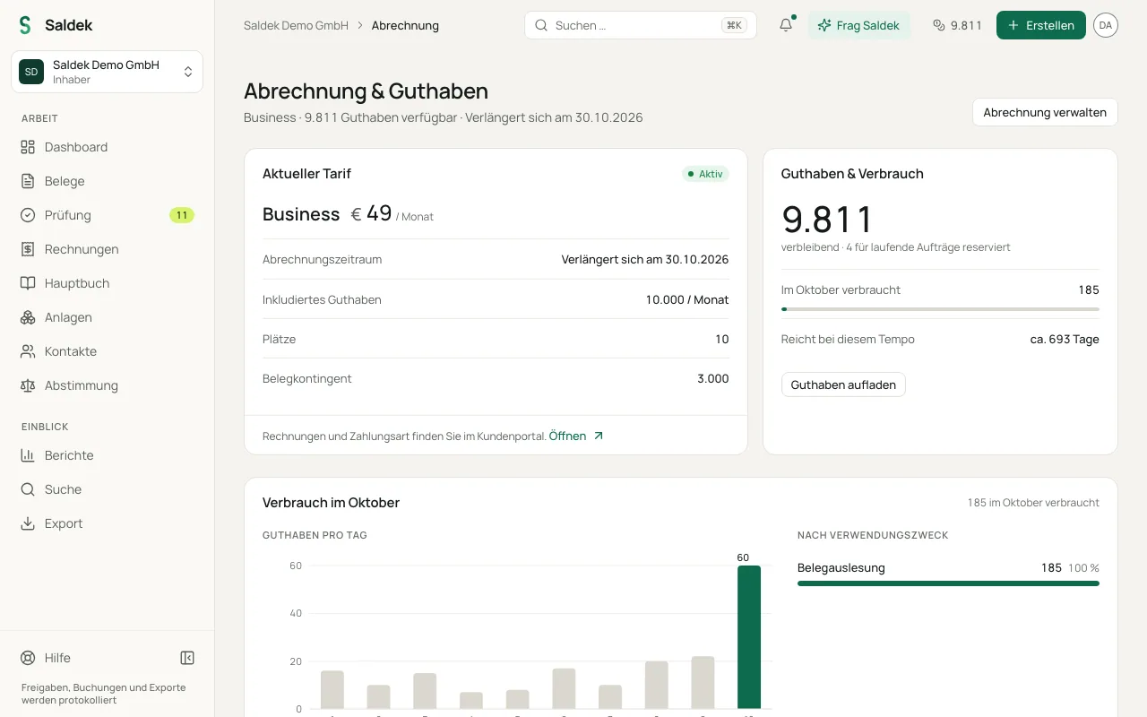This screenshot has width=1147, height=717.
Task: Focus the Suchen search field
Action: point(641,25)
